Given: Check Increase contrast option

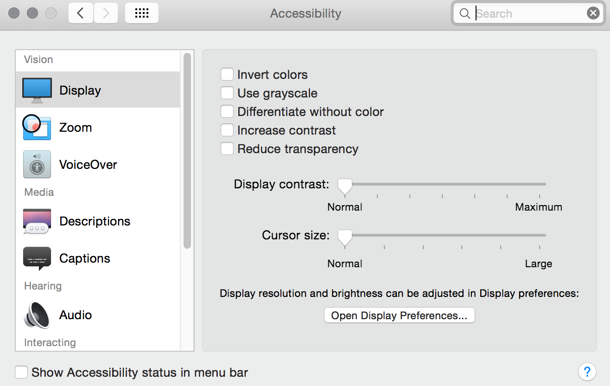Looking at the screenshot, I should tap(227, 130).
